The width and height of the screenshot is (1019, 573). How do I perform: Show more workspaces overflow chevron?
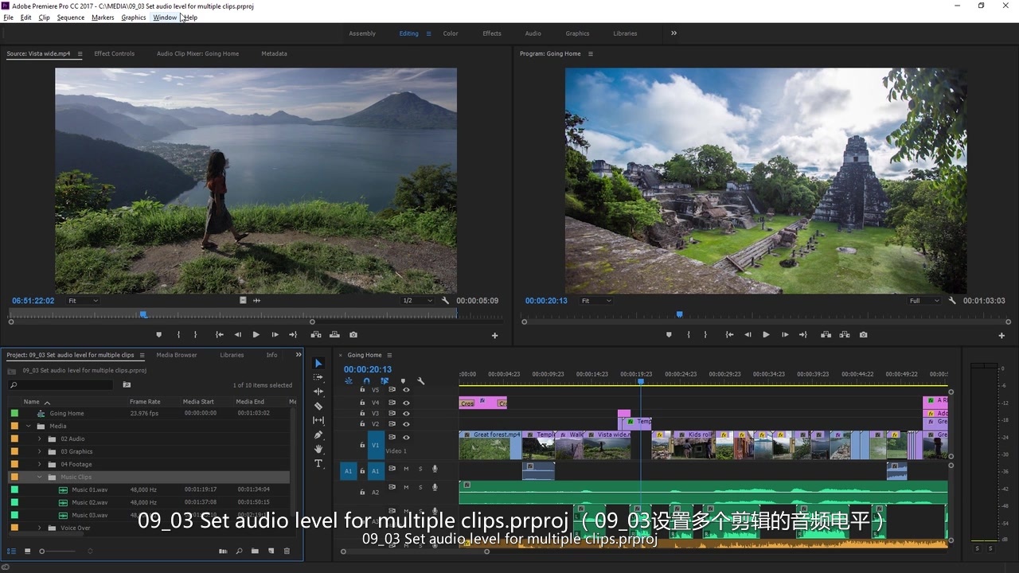(x=673, y=33)
